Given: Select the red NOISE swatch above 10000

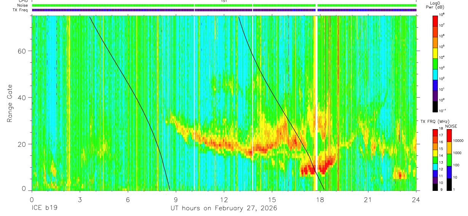Looking at the screenshot, I should tap(449, 135).
